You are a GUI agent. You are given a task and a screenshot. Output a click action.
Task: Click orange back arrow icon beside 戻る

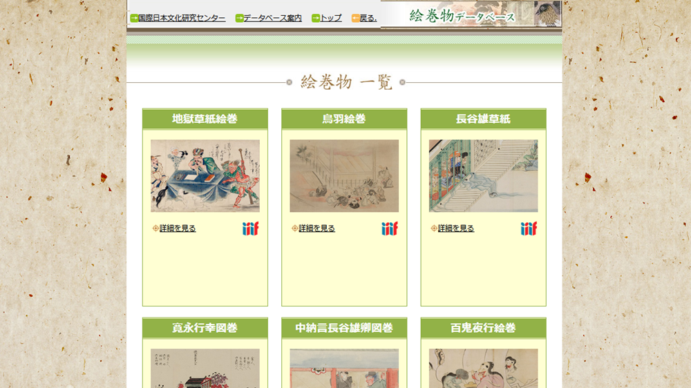(x=356, y=18)
